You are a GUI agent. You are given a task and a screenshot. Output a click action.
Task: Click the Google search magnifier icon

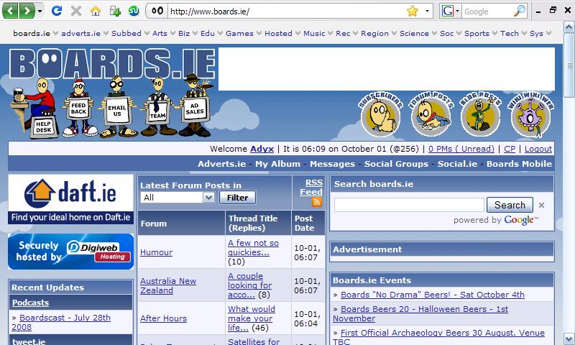point(519,11)
